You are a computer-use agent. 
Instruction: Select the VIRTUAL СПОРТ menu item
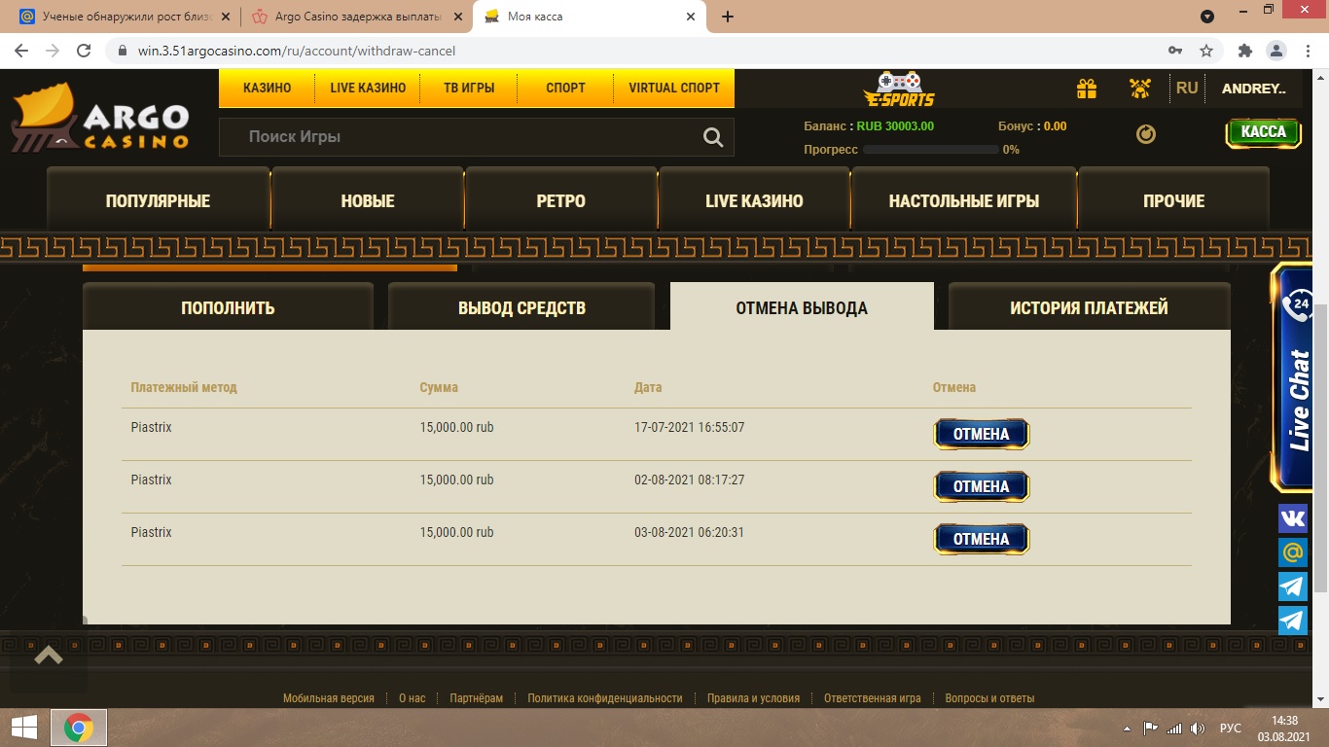click(674, 88)
